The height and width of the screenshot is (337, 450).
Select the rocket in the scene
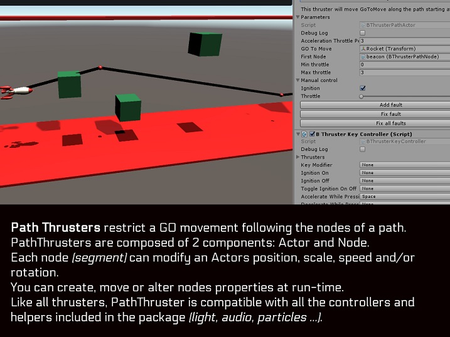(x=16, y=91)
